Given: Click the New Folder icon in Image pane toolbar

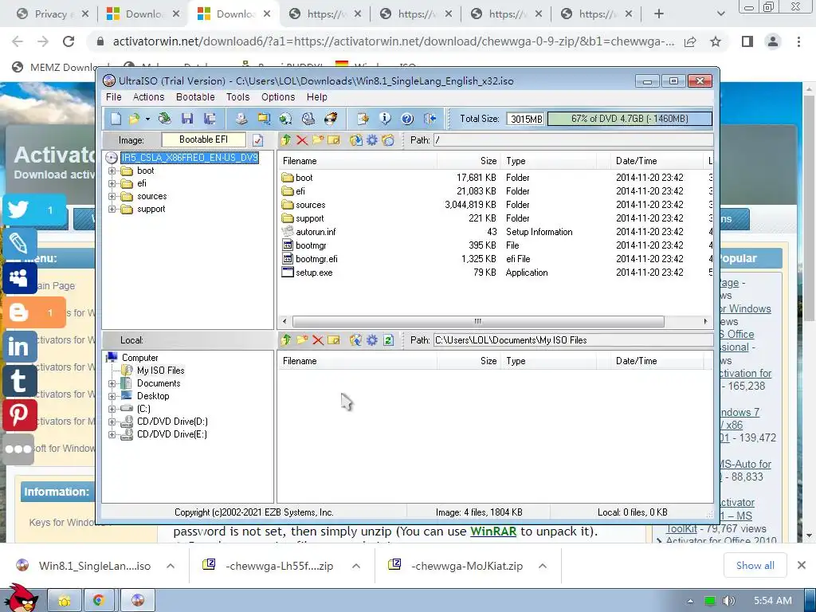Looking at the screenshot, I should point(318,140).
